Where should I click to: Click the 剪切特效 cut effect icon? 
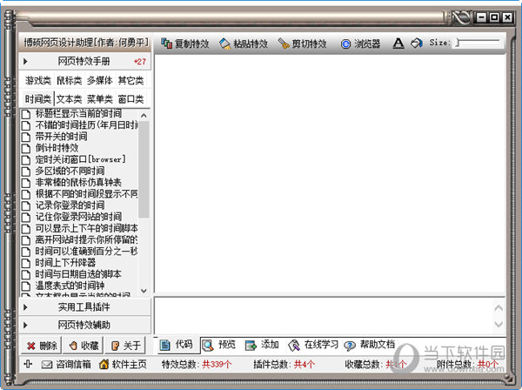(x=283, y=43)
